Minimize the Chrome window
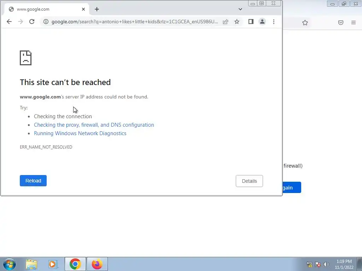Screen dimensions: 362x271 253,4
